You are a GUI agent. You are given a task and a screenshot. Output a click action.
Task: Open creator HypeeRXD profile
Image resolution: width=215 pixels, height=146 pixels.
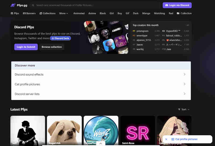tap(173, 31)
